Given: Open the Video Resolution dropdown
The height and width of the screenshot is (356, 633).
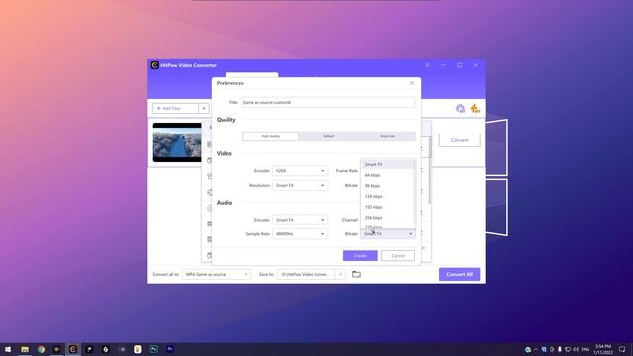Looking at the screenshot, I should pos(300,185).
